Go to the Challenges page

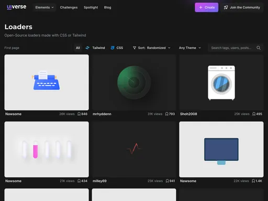click(x=69, y=7)
